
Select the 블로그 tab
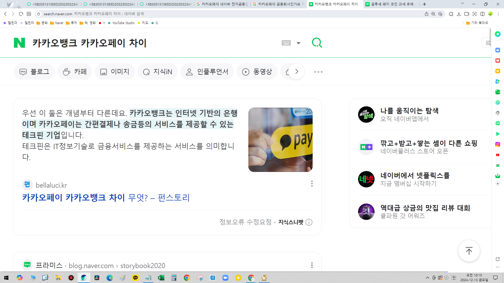tap(34, 72)
